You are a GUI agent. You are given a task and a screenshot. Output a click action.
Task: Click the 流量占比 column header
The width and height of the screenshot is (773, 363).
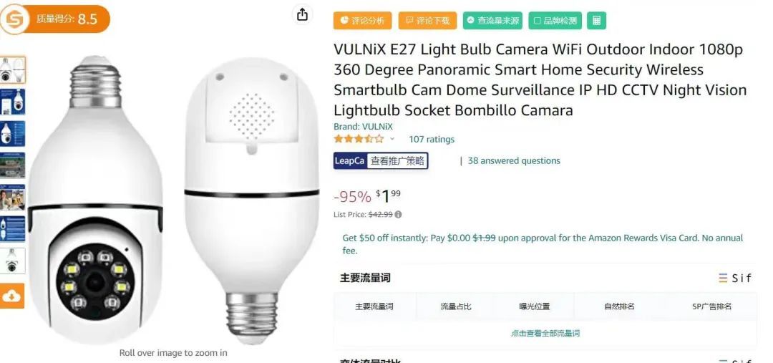[x=456, y=306]
